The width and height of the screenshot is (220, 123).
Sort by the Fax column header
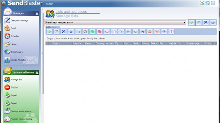pyautogui.click(x=164, y=43)
